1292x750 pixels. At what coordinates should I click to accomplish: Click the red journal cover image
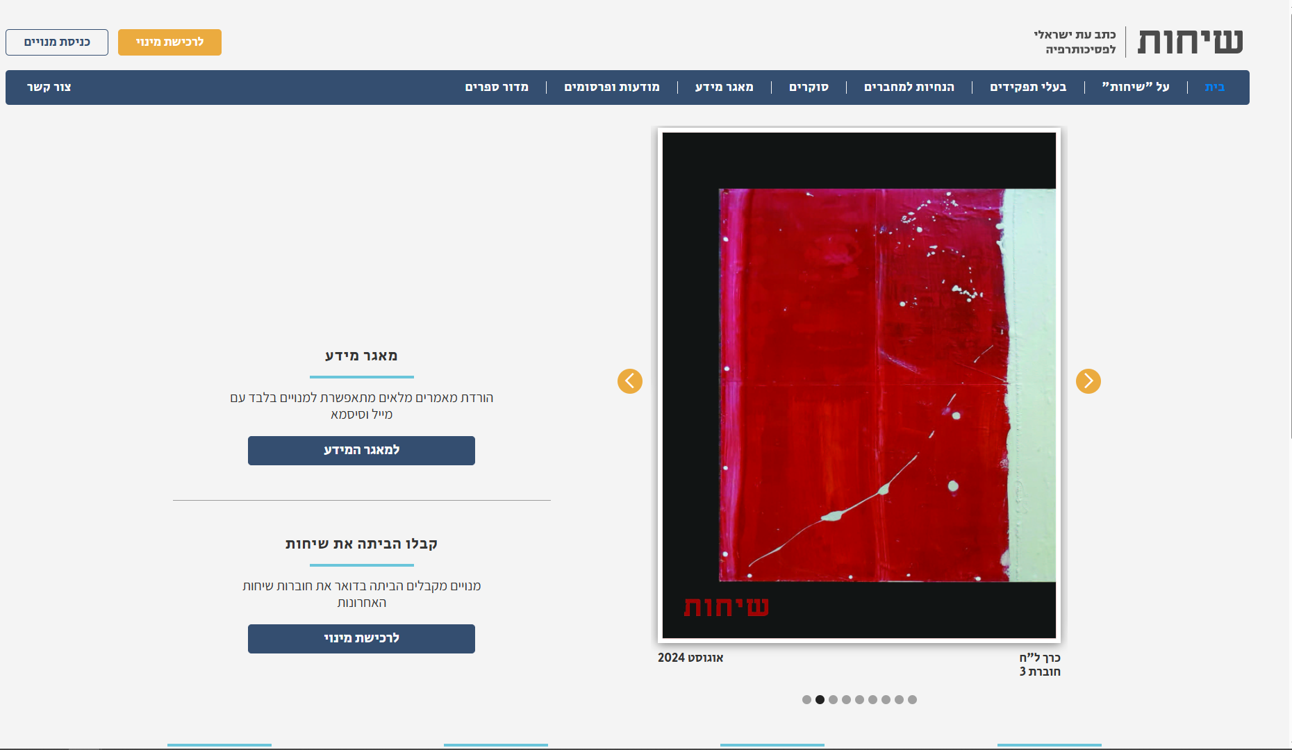click(x=859, y=385)
